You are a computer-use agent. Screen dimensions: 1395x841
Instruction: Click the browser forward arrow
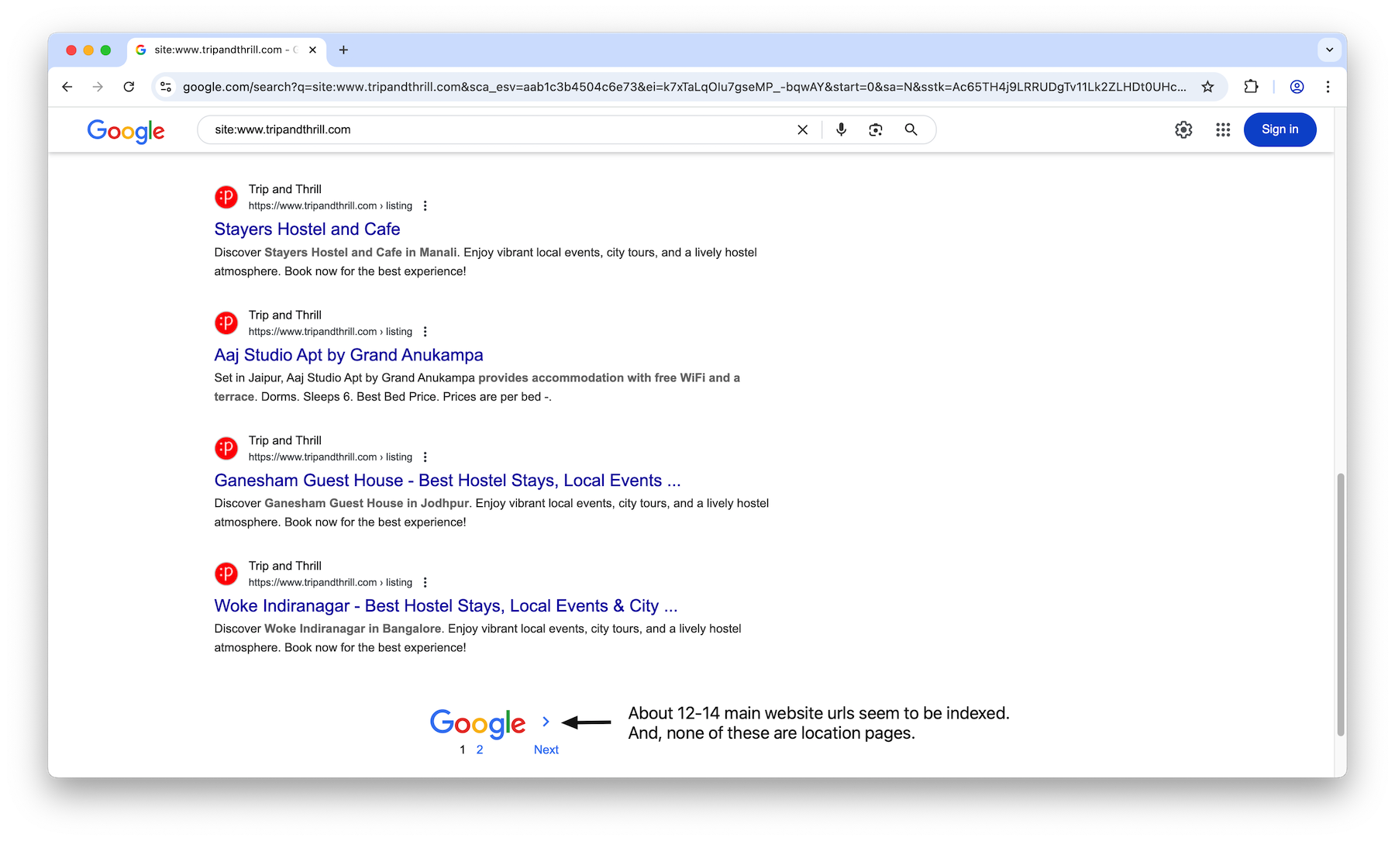(98, 87)
